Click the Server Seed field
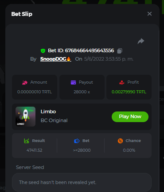 pos(82,182)
